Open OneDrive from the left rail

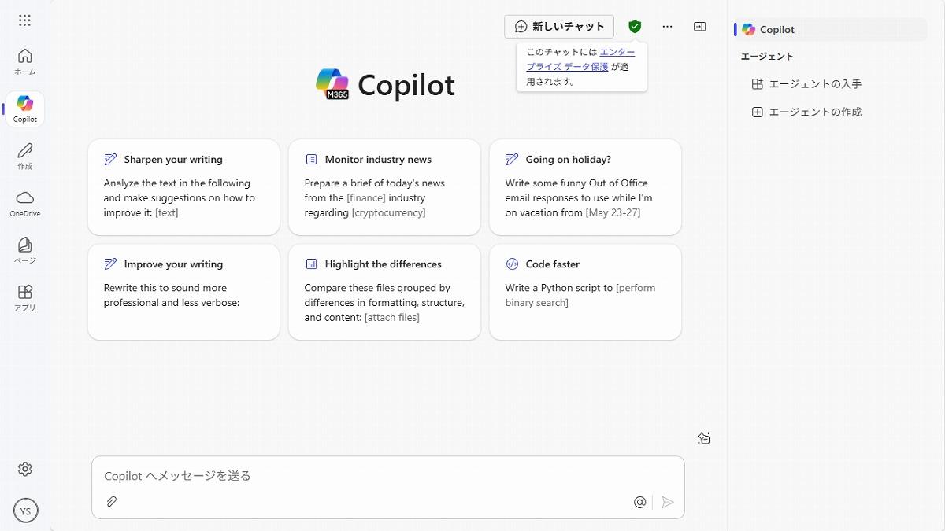pyautogui.click(x=25, y=204)
